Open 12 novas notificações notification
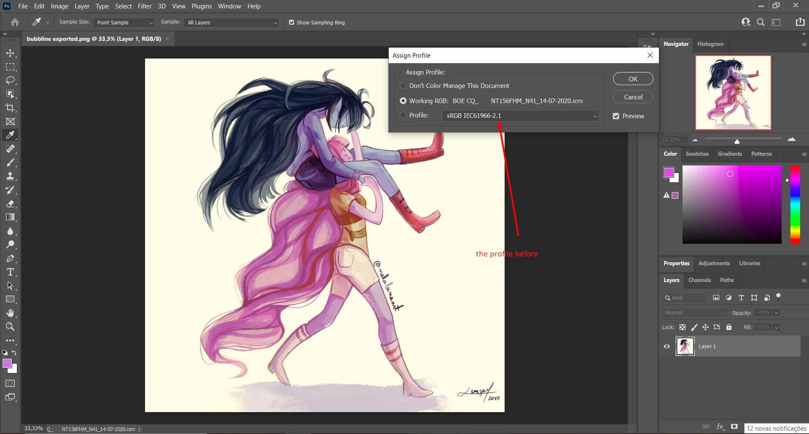The image size is (809, 434). [776, 428]
